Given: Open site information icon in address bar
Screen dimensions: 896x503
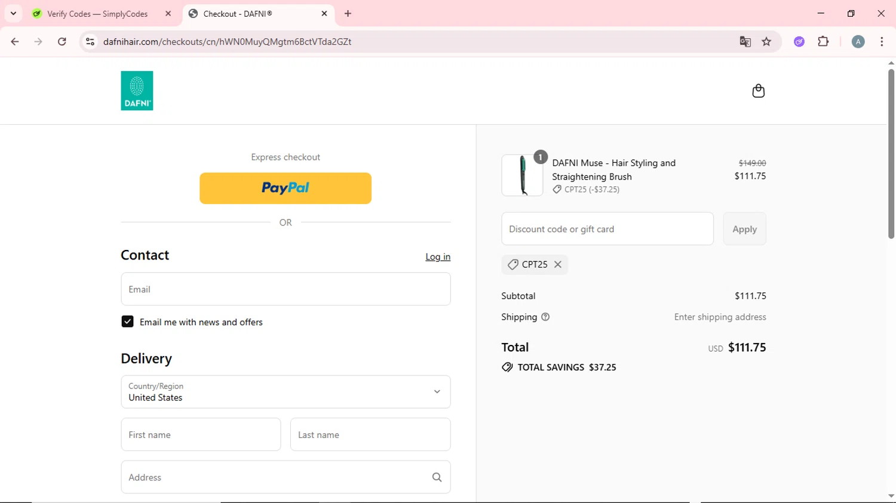Looking at the screenshot, I should point(90,42).
